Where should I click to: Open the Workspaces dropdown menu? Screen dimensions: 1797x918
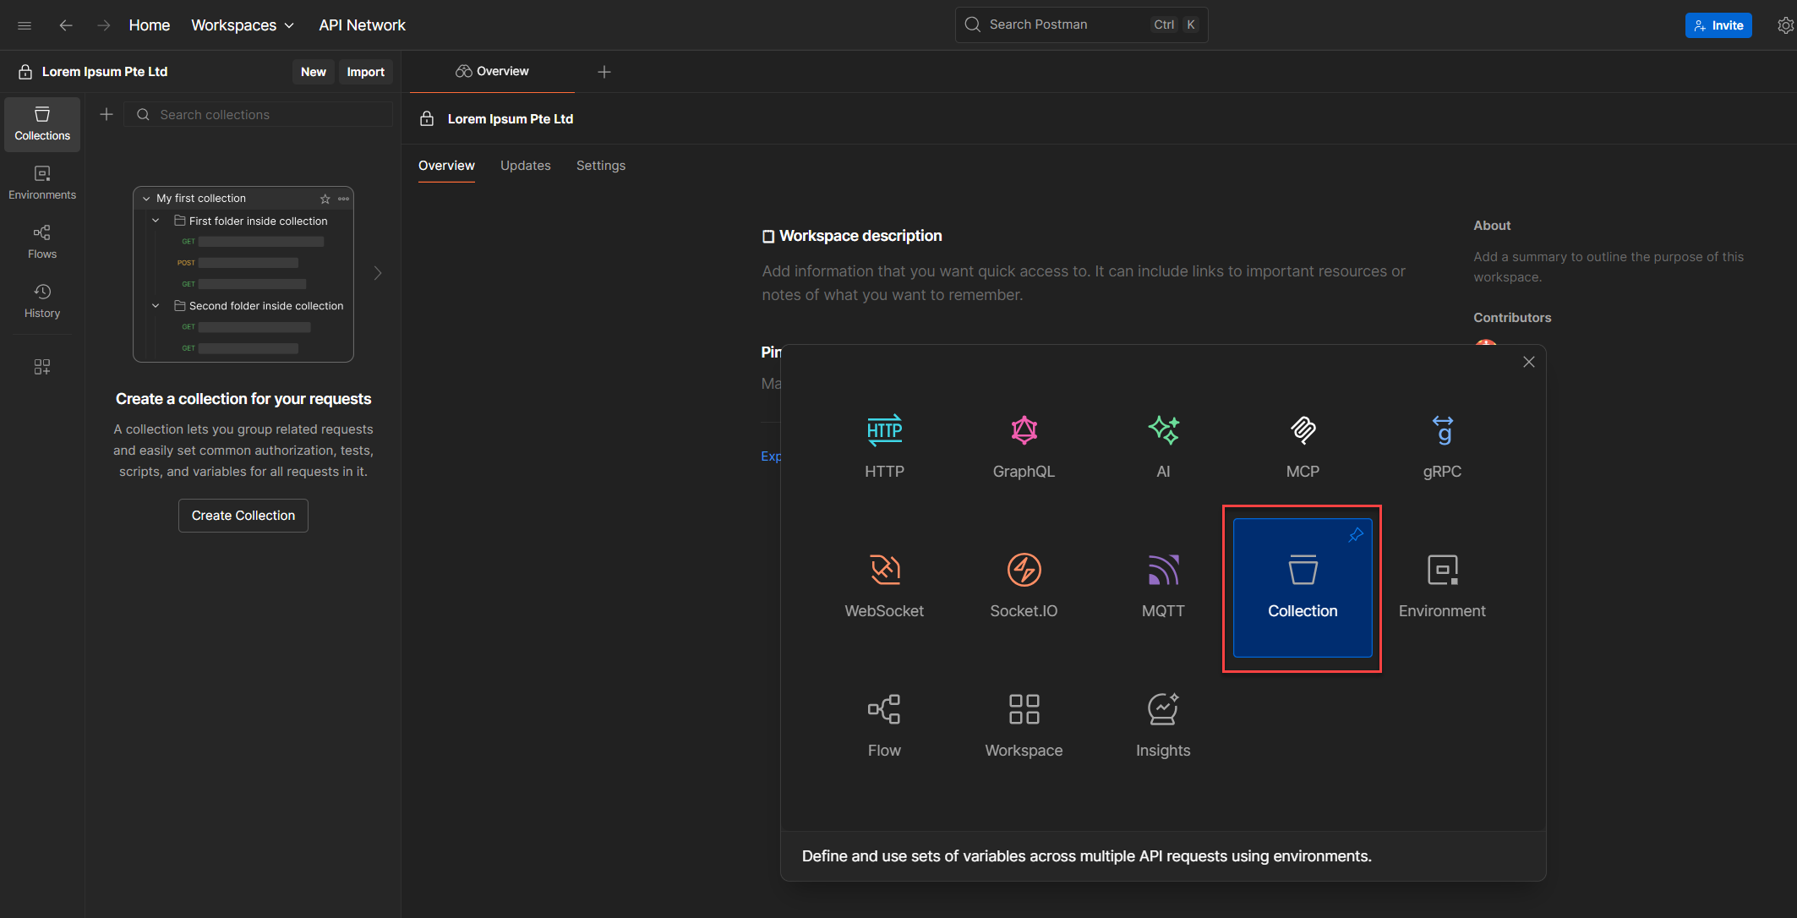pyautogui.click(x=243, y=25)
